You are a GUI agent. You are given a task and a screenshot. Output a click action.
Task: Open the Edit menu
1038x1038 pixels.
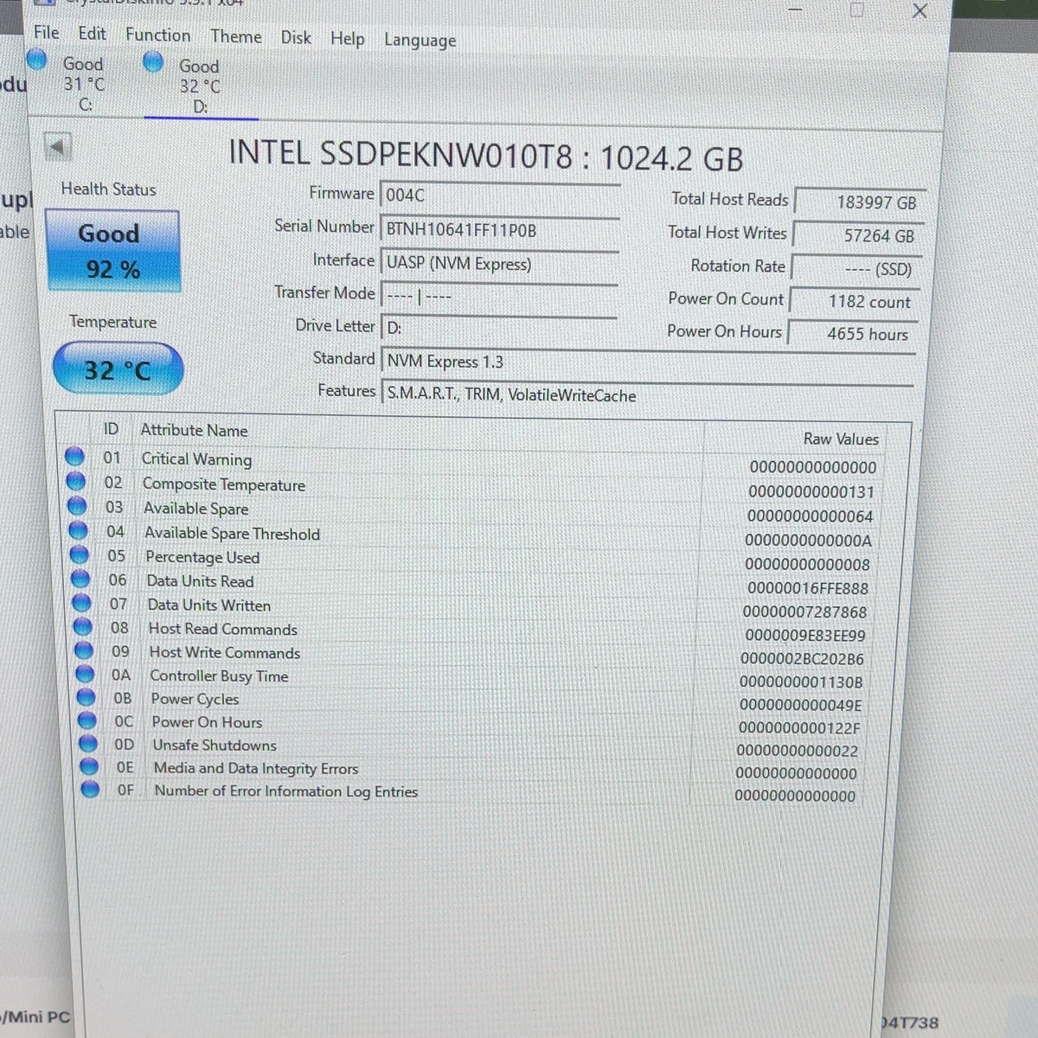click(92, 34)
